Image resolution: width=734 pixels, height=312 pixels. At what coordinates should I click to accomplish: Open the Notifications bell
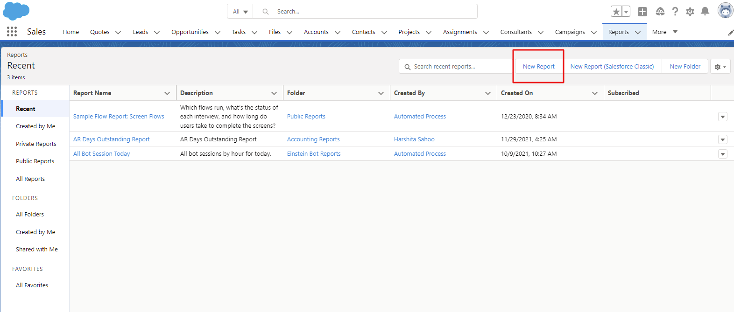pos(705,11)
